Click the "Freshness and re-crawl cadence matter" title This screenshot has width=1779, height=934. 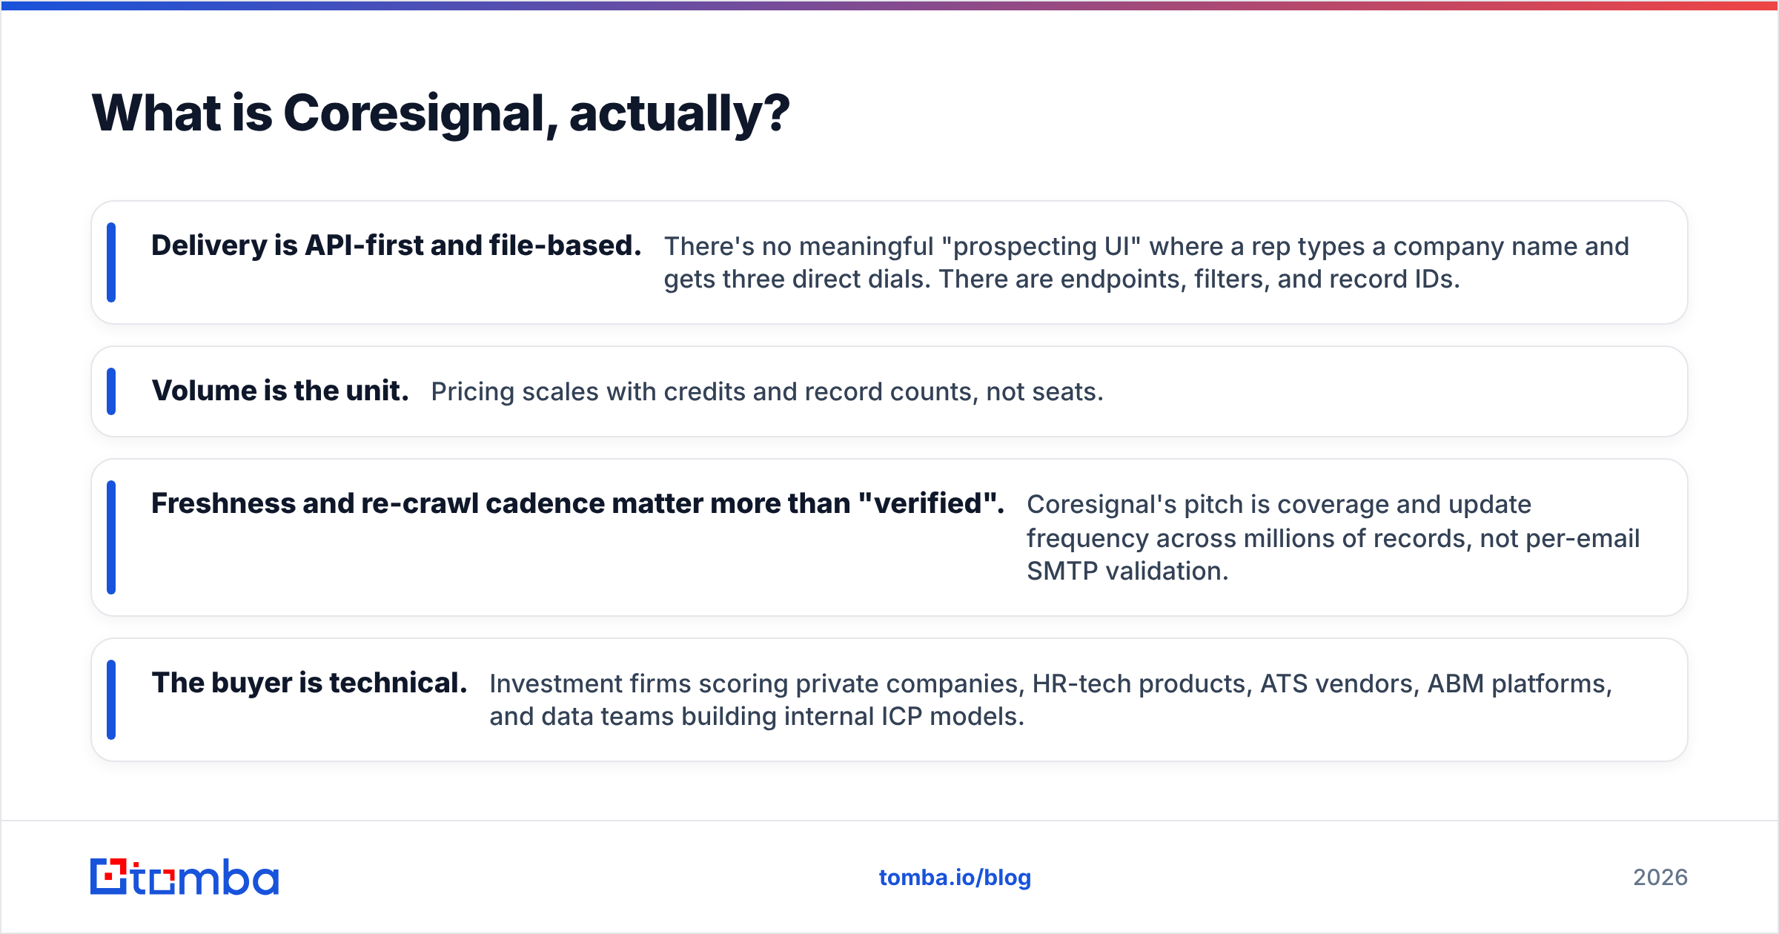(x=577, y=503)
